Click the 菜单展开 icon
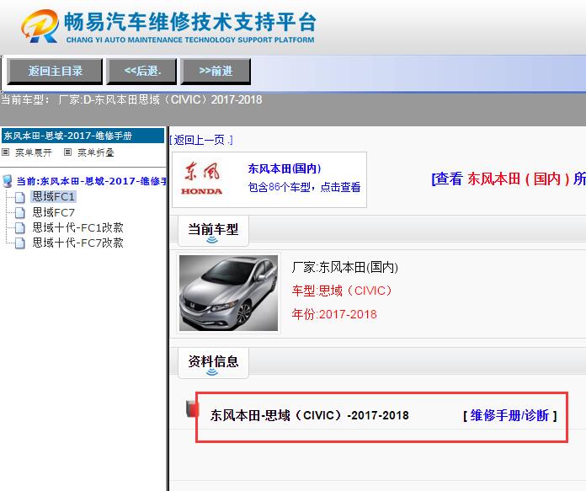 click(x=6, y=152)
